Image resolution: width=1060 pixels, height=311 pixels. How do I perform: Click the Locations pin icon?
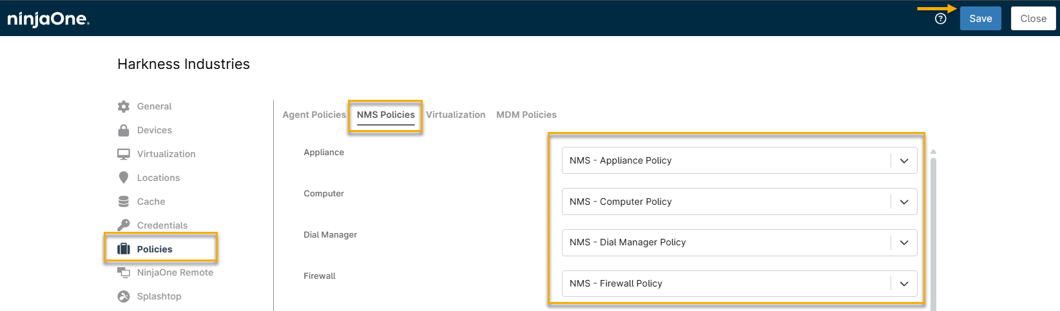[124, 178]
